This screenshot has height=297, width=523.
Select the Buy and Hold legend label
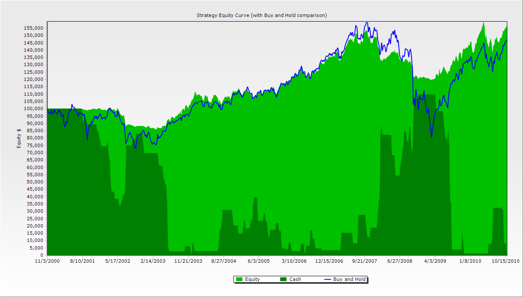[350, 280]
